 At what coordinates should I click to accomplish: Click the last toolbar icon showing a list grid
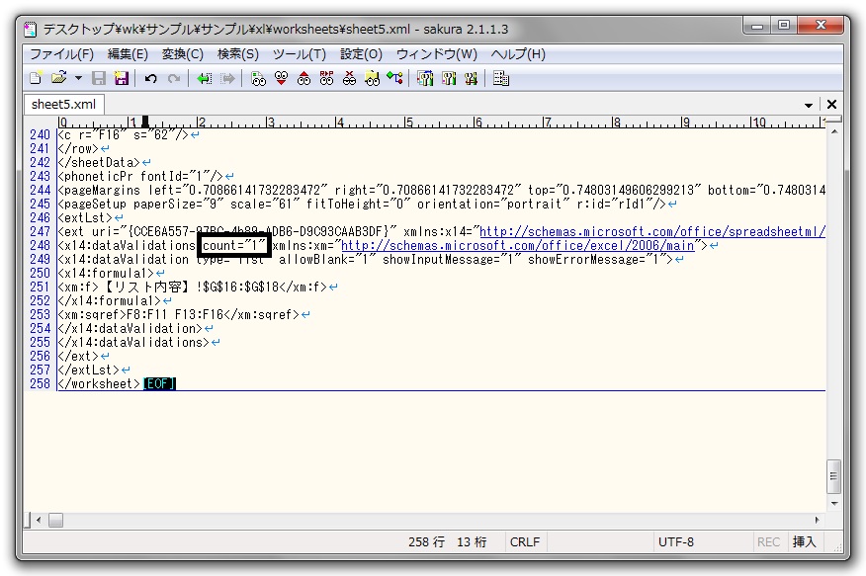[x=501, y=78]
